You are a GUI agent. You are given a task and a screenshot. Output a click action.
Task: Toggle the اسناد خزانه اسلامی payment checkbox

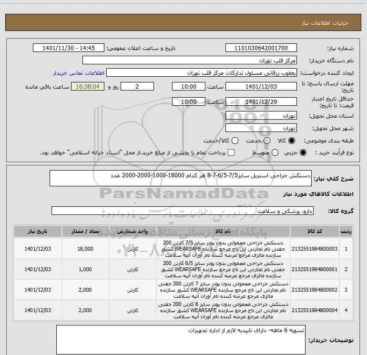(x=231, y=152)
